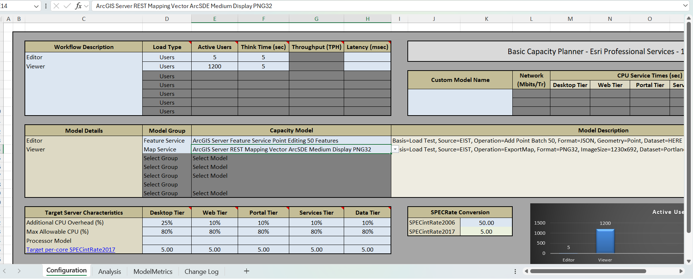Click the Processor Model label cell
Screen dimensions: 693x279
point(84,241)
